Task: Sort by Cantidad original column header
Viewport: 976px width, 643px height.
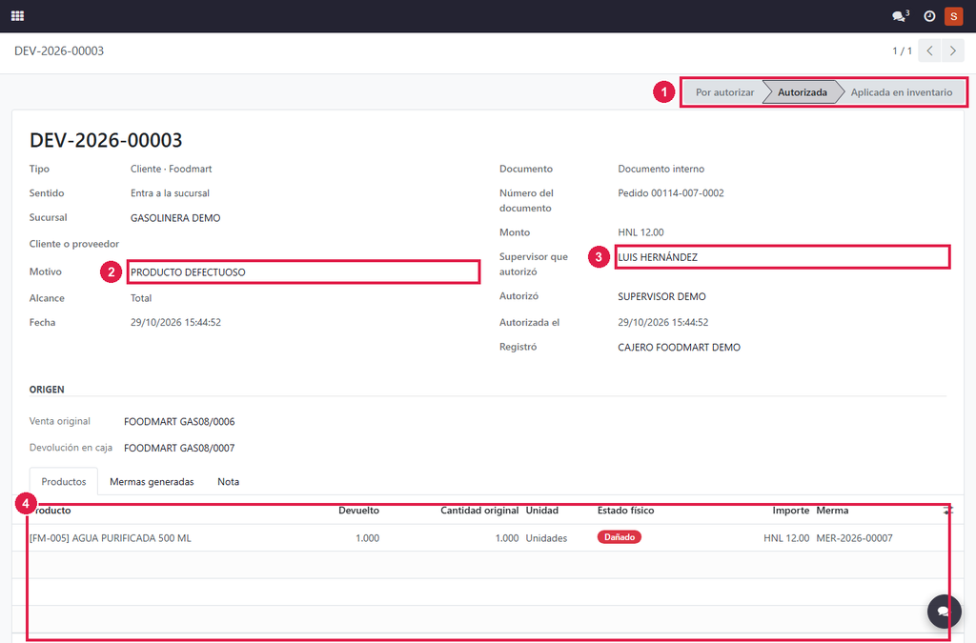Action: pos(479,511)
